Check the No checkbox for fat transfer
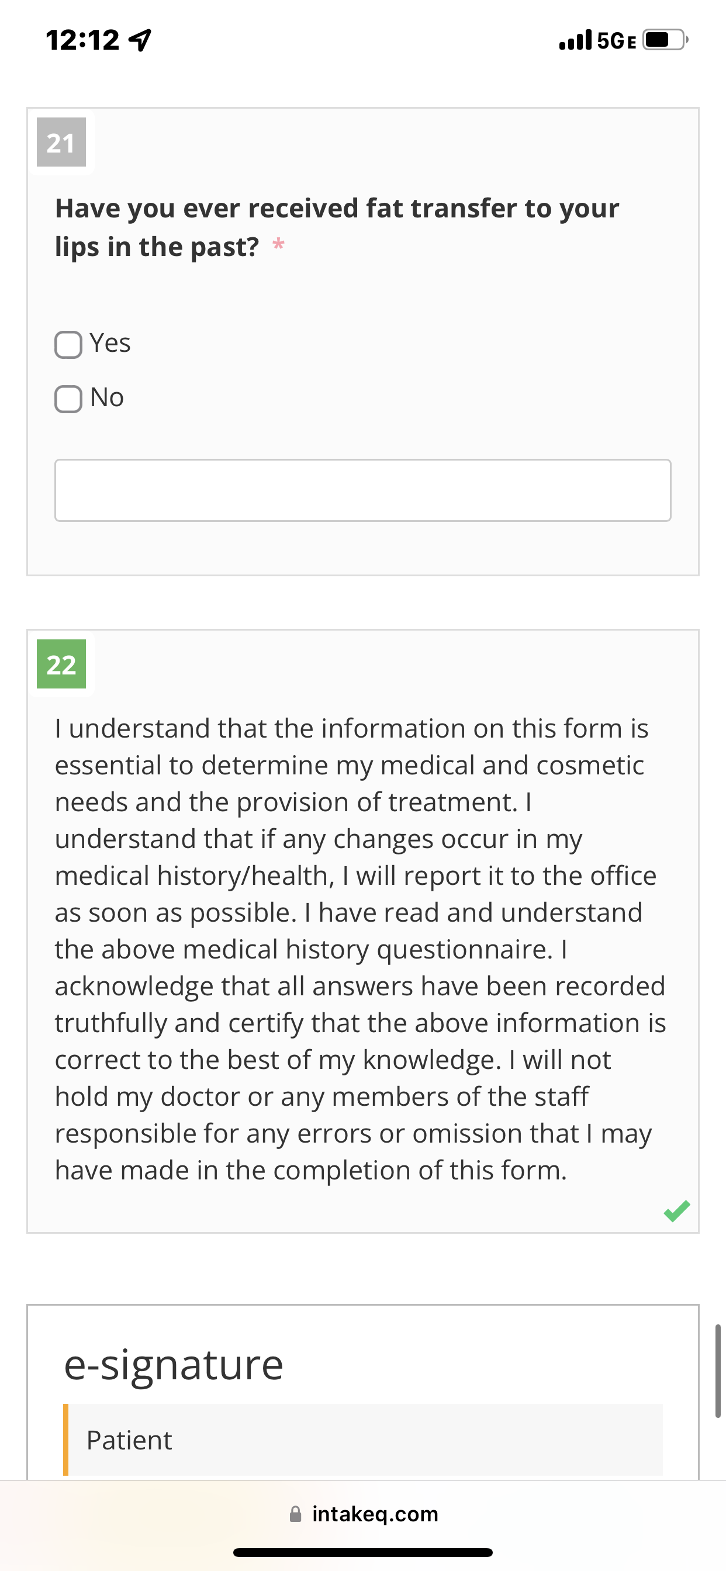Screen dimensions: 726x1571 tap(68, 399)
